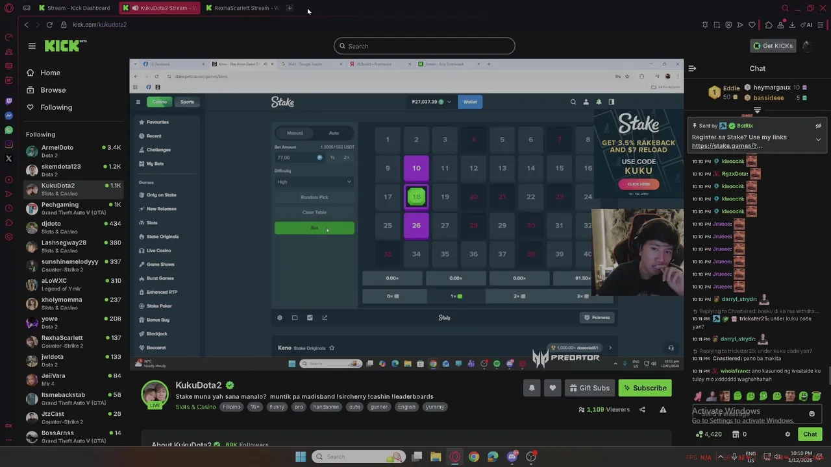Image resolution: width=831 pixels, height=467 pixels.
Task: Open X (Twitter) in Opera sidebar
Action: [x=8, y=158]
